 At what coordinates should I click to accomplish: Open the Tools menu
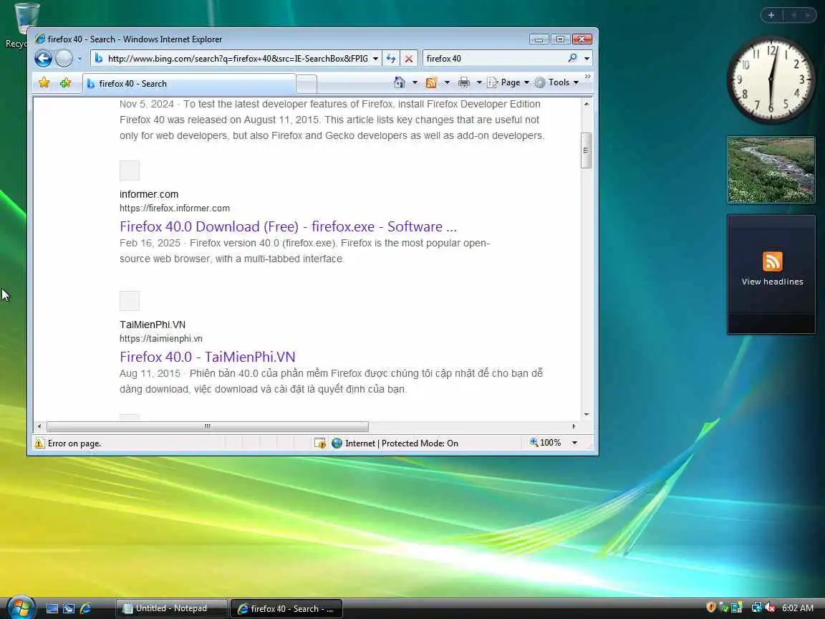[556, 82]
